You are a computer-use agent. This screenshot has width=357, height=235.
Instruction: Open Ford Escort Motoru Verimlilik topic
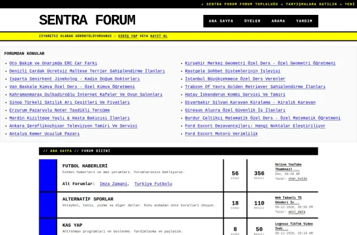[x=221, y=134]
